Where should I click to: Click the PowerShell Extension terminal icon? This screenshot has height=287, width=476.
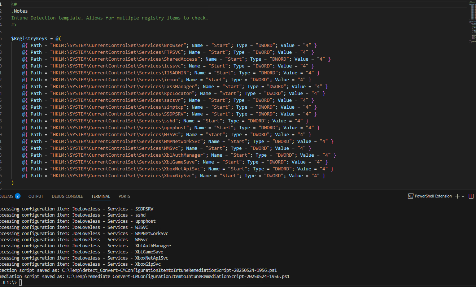pos(410,196)
